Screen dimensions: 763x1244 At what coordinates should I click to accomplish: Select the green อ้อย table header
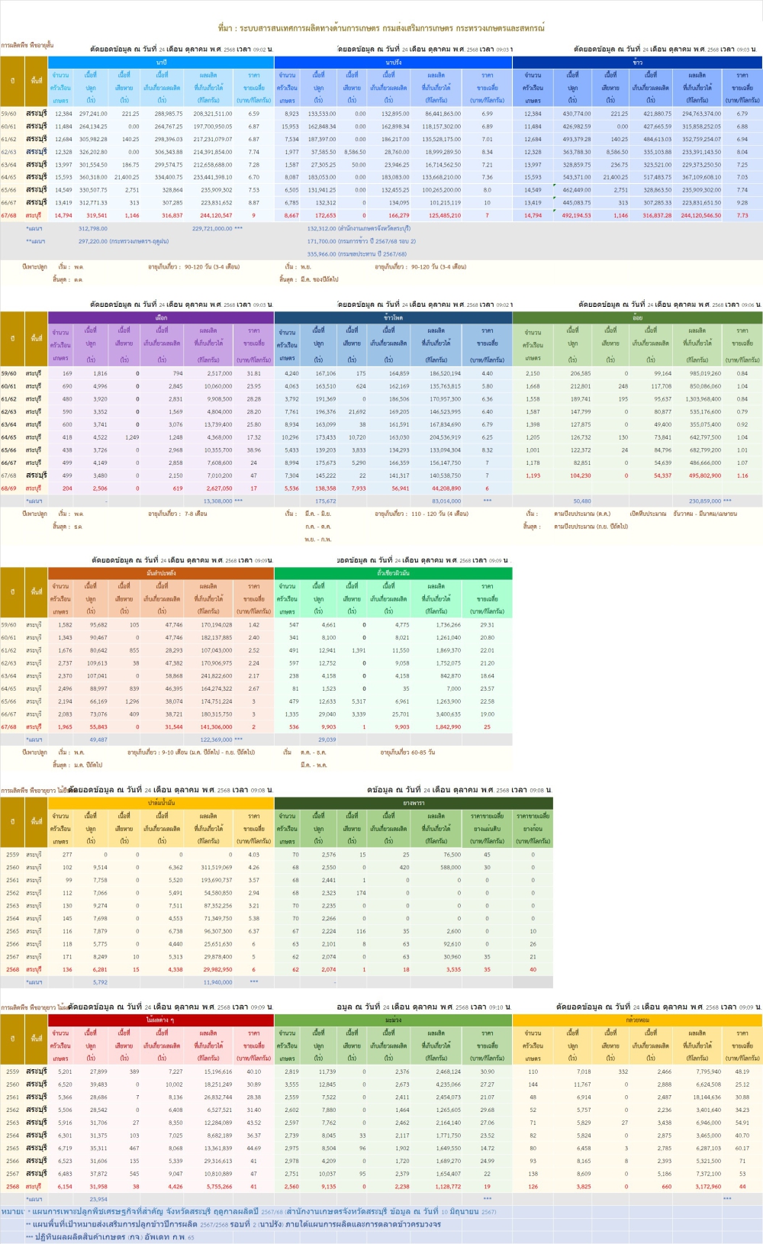(x=637, y=317)
